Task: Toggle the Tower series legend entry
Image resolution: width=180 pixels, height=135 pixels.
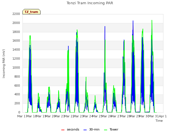Action: [x=111, y=130]
